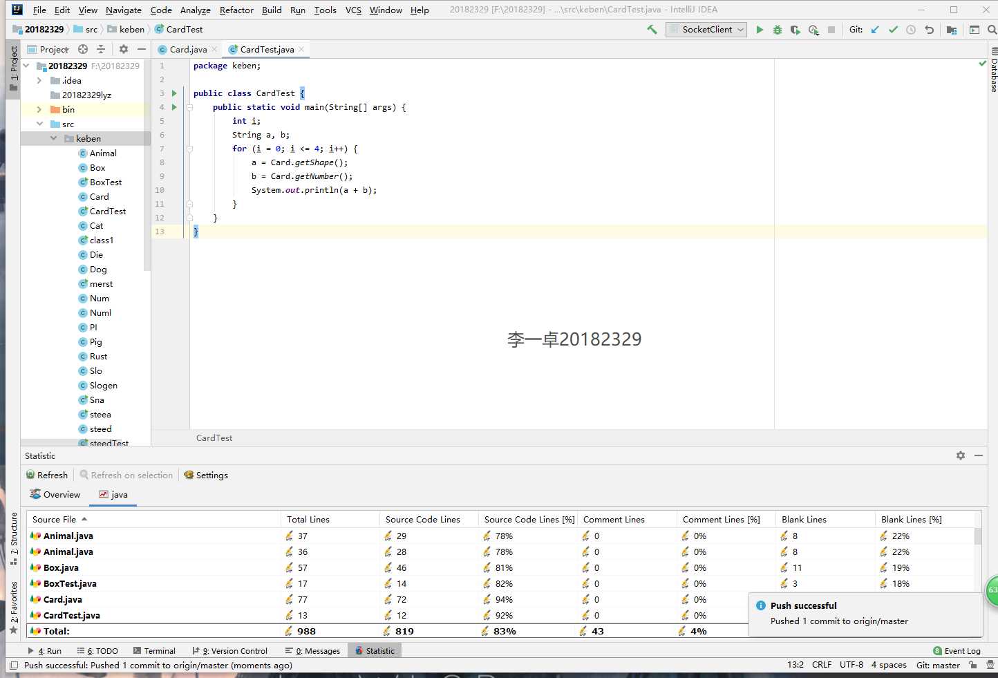
Task: Open the Project view selector dropdown
Action: [48, 49]
